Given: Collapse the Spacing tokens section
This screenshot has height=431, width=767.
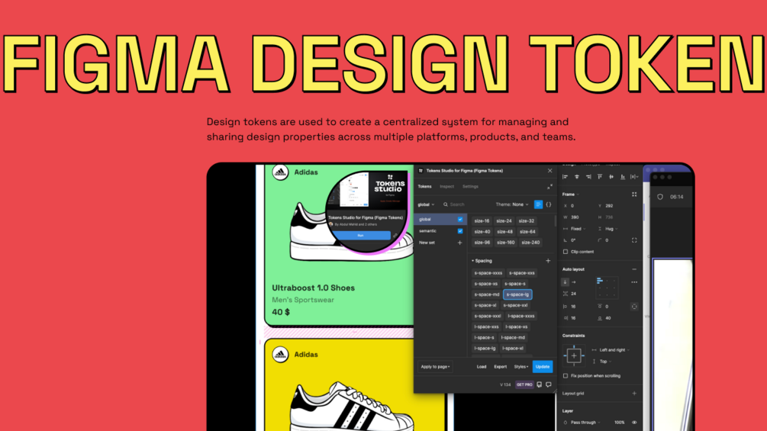Looking at the screenshot, I should click(x=482, y=261).
